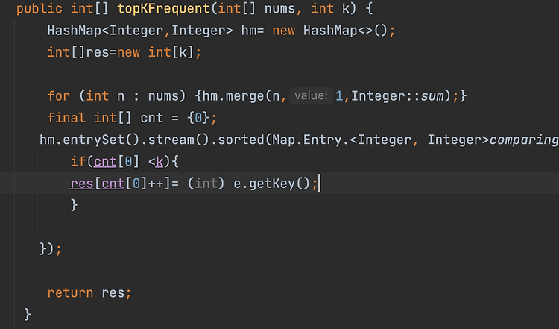Click 'hm.entrySet()' in the stream line
This screenshot has width=559, height=329.
pos(89,140)
